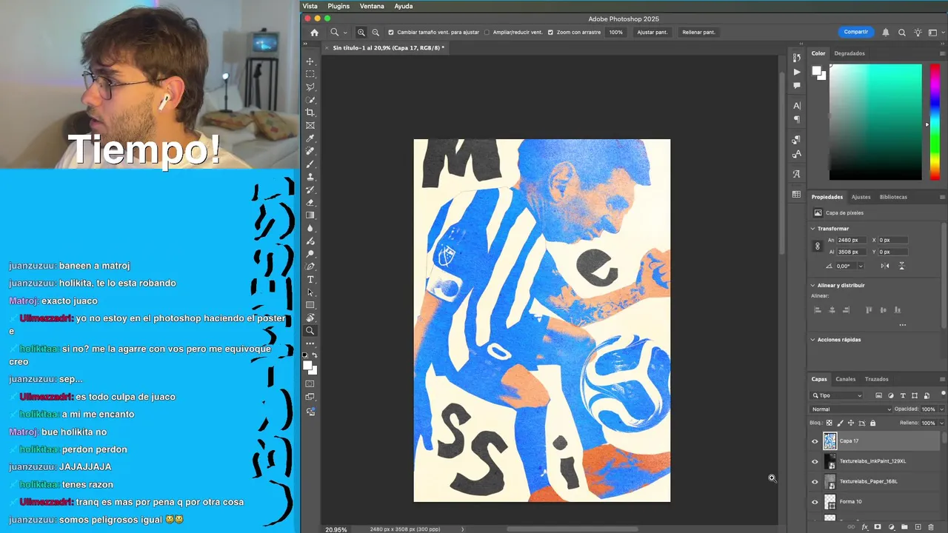Open the Ayuda menu
Viewport: 948px width, 533px height.
tap(404, 6)
